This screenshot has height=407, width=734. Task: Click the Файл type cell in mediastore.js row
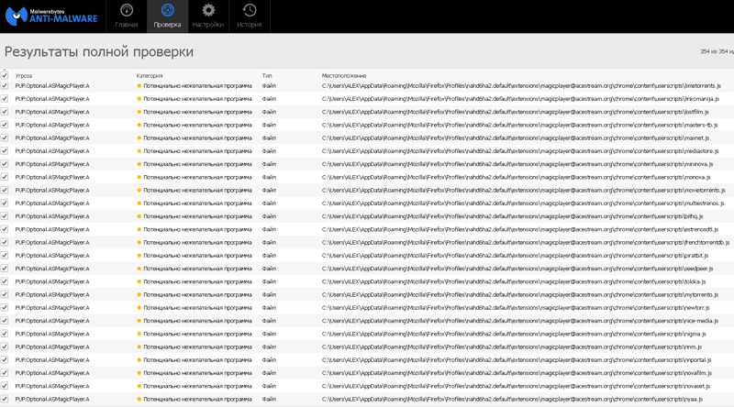point(269,151)
